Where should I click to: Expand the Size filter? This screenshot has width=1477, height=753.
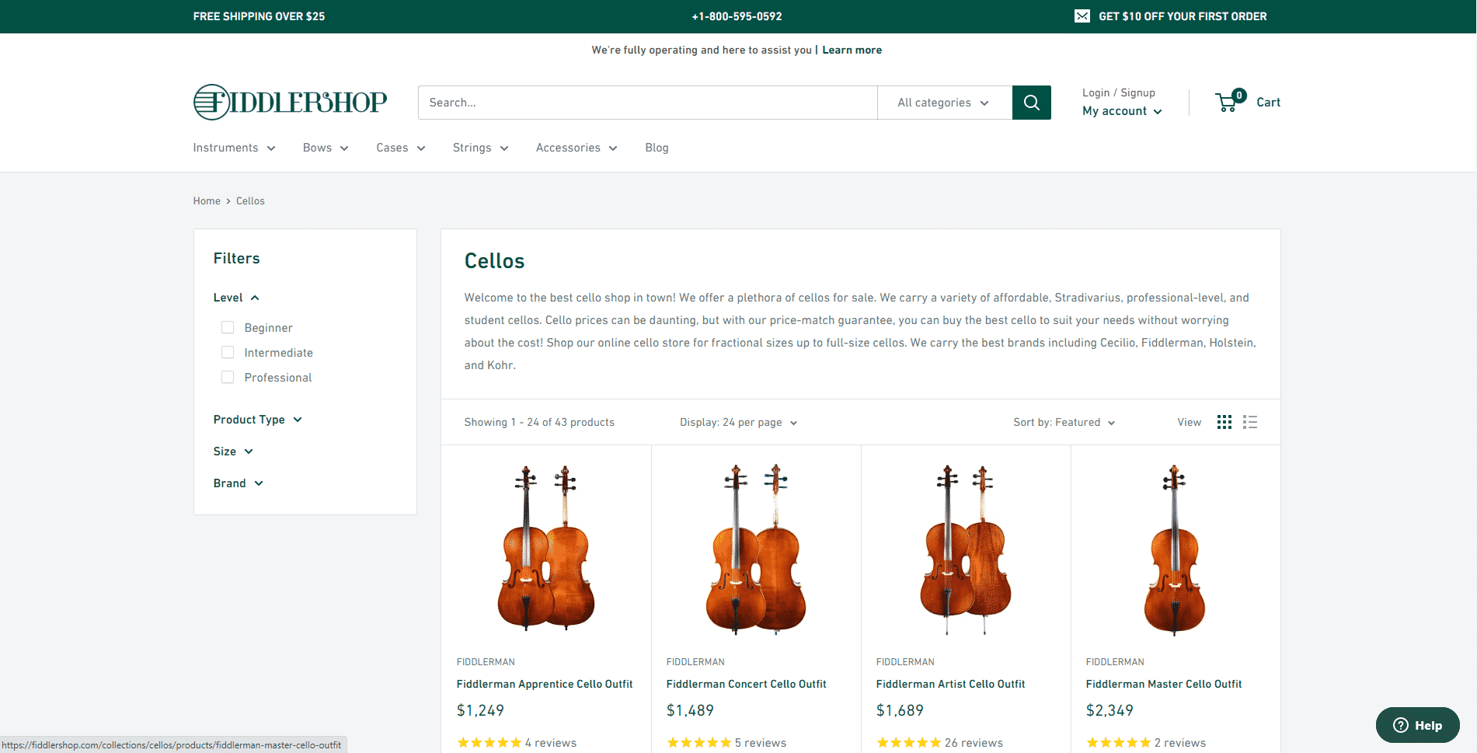pos(233,451)
